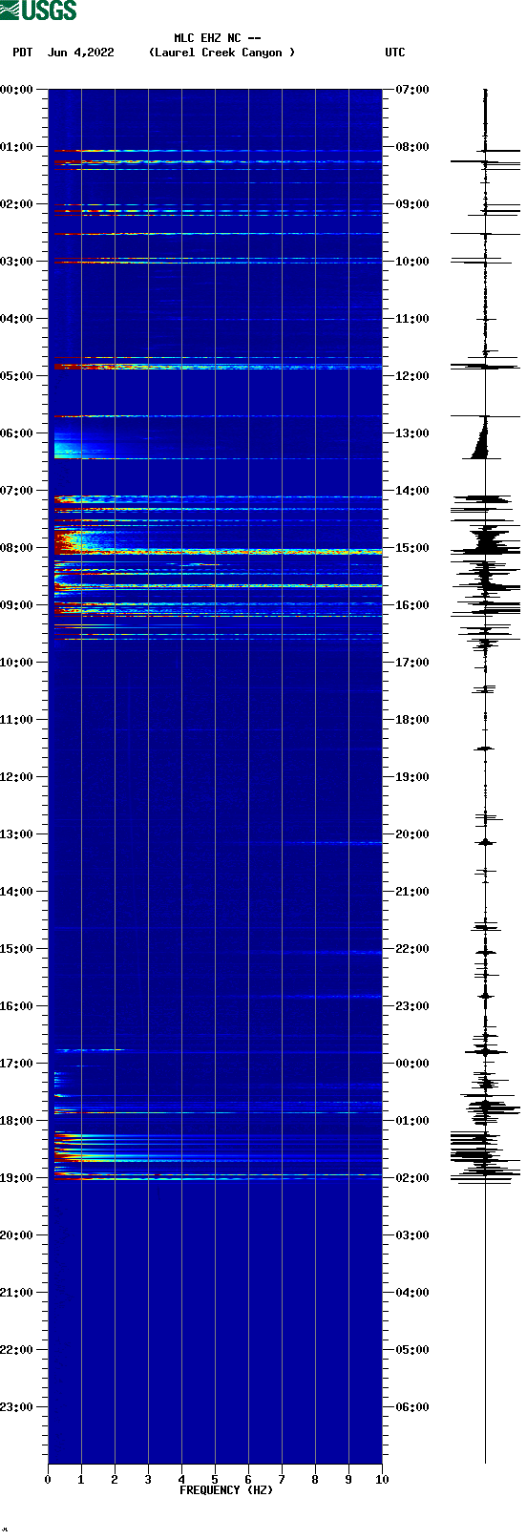Click the 'FREQUENCY (HZ)' axis label

point(226,1490)
